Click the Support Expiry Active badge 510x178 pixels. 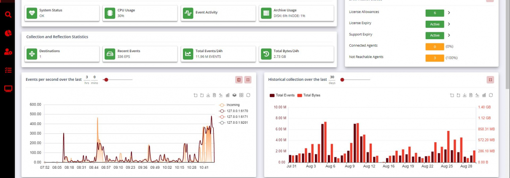click(435, 35)
